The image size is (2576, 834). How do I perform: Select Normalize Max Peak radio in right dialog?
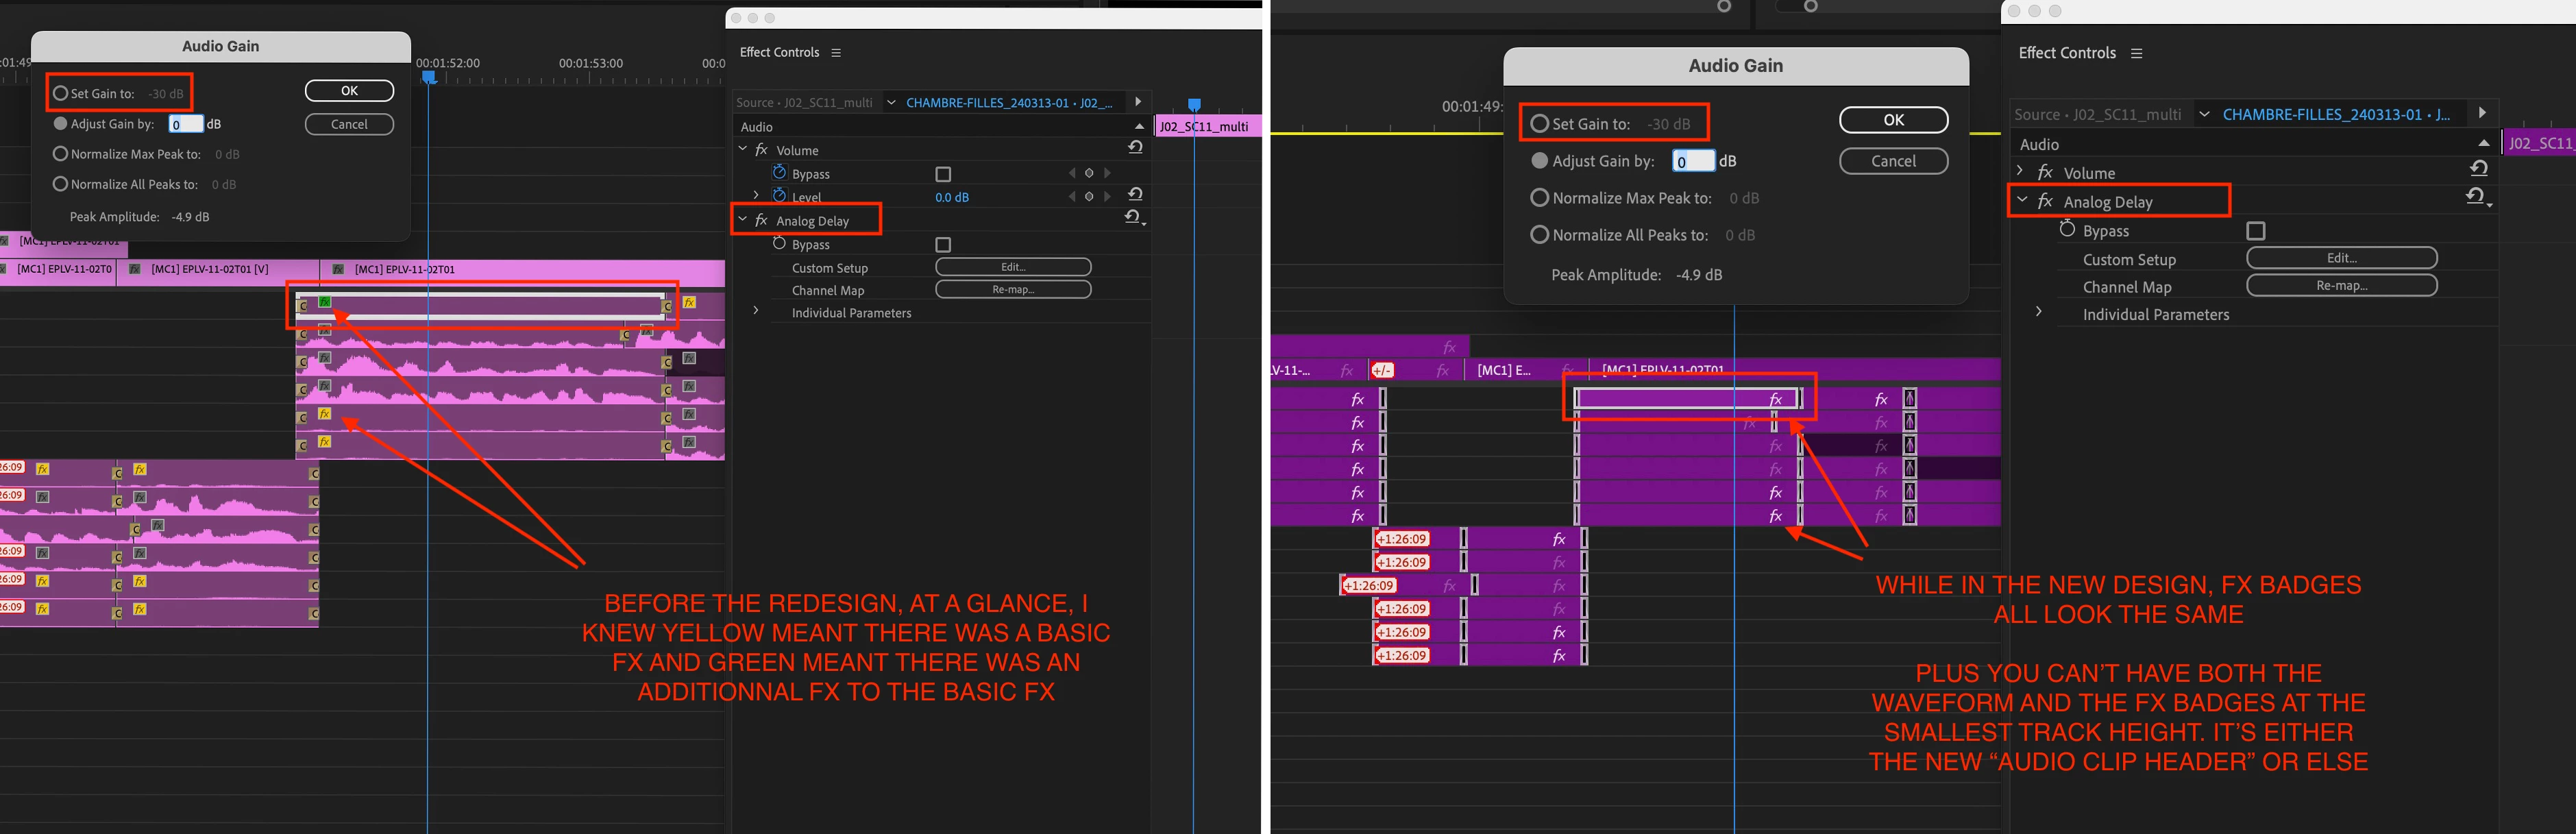coord(1540,198)
